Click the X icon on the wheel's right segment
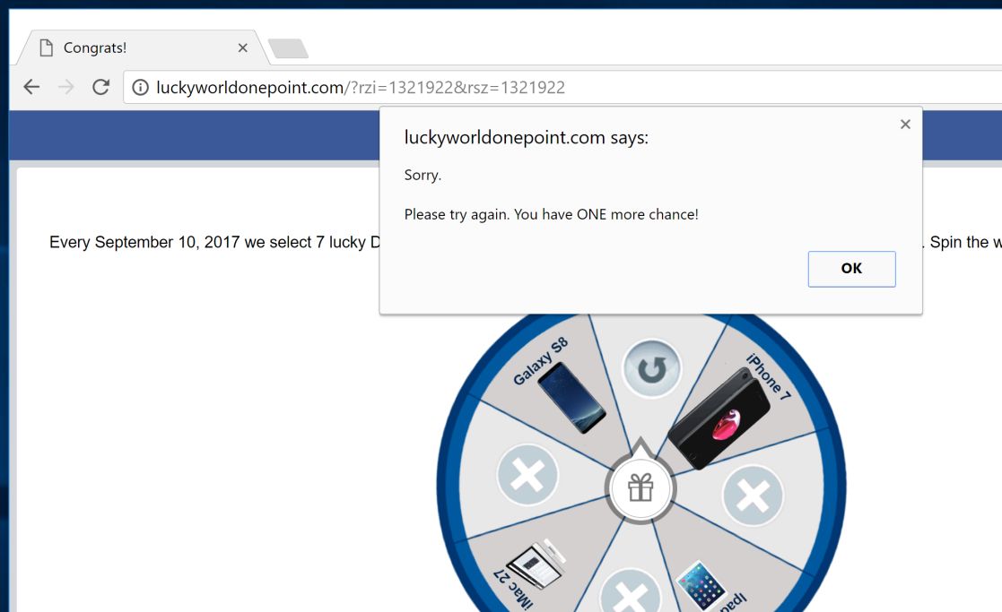Image resolution: width=1002 pixels, height=612 pixels. (x=753, y=496)
